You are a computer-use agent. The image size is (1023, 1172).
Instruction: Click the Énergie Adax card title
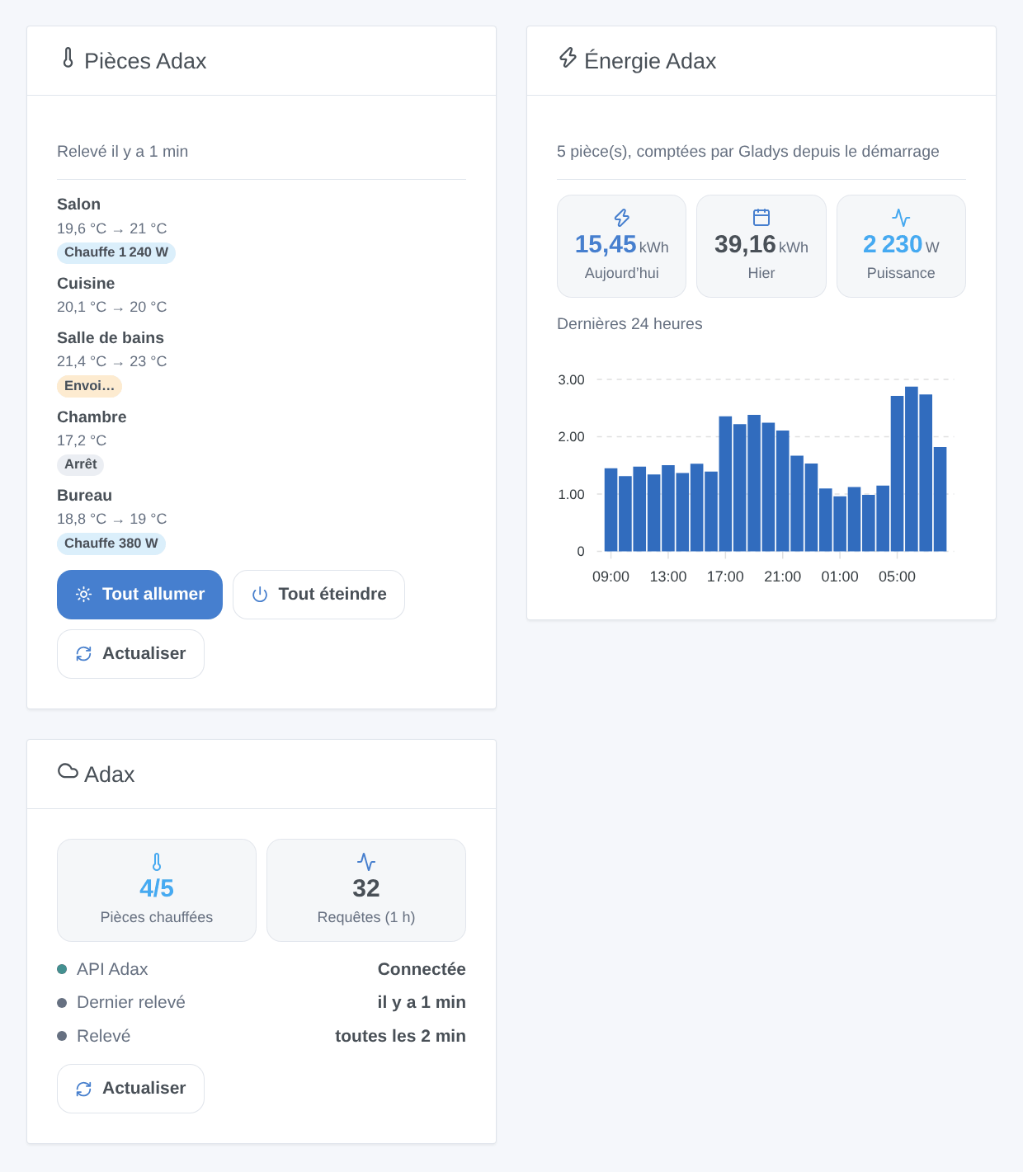pyautogui.click(x=650, y=61)
